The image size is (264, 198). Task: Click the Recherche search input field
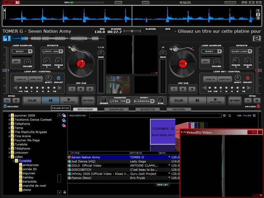point(154,116)
